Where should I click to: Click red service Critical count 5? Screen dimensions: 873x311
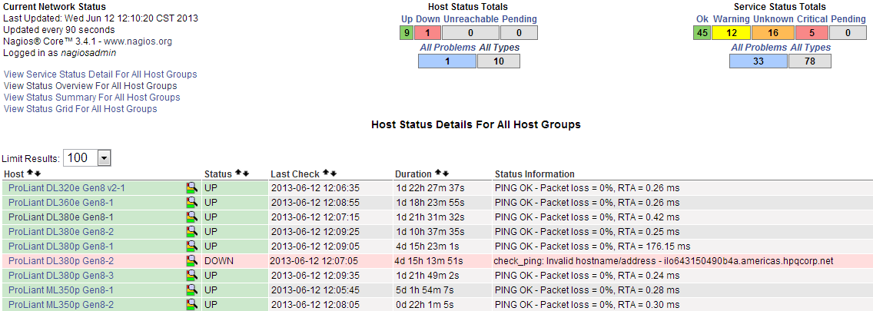[812, 33]
